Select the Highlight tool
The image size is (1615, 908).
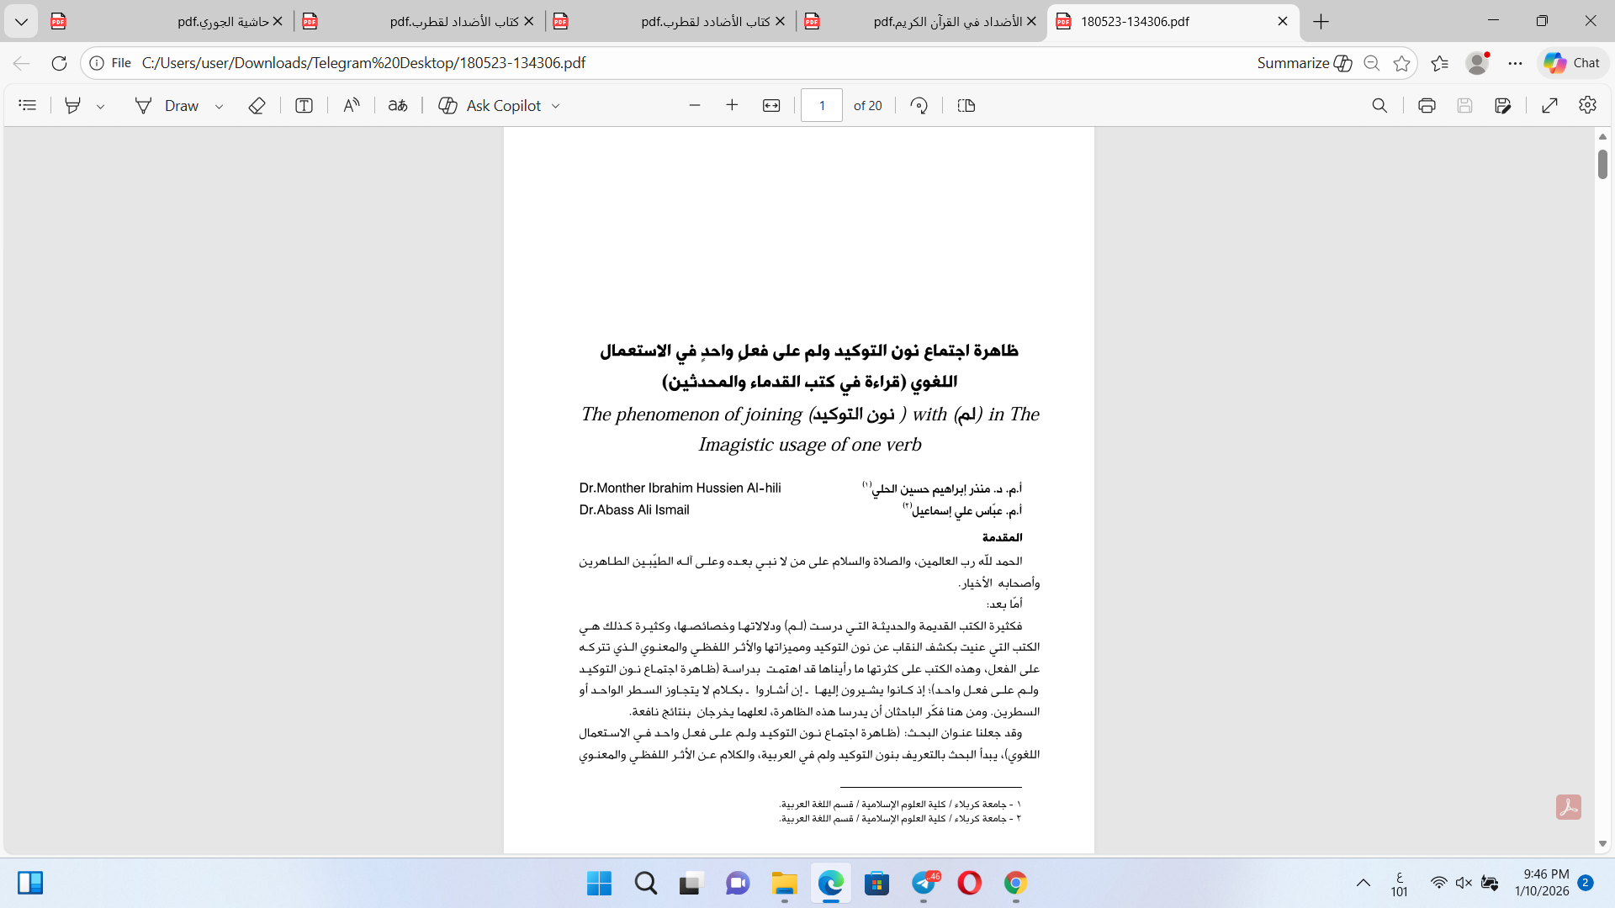[x=73, y=105]
